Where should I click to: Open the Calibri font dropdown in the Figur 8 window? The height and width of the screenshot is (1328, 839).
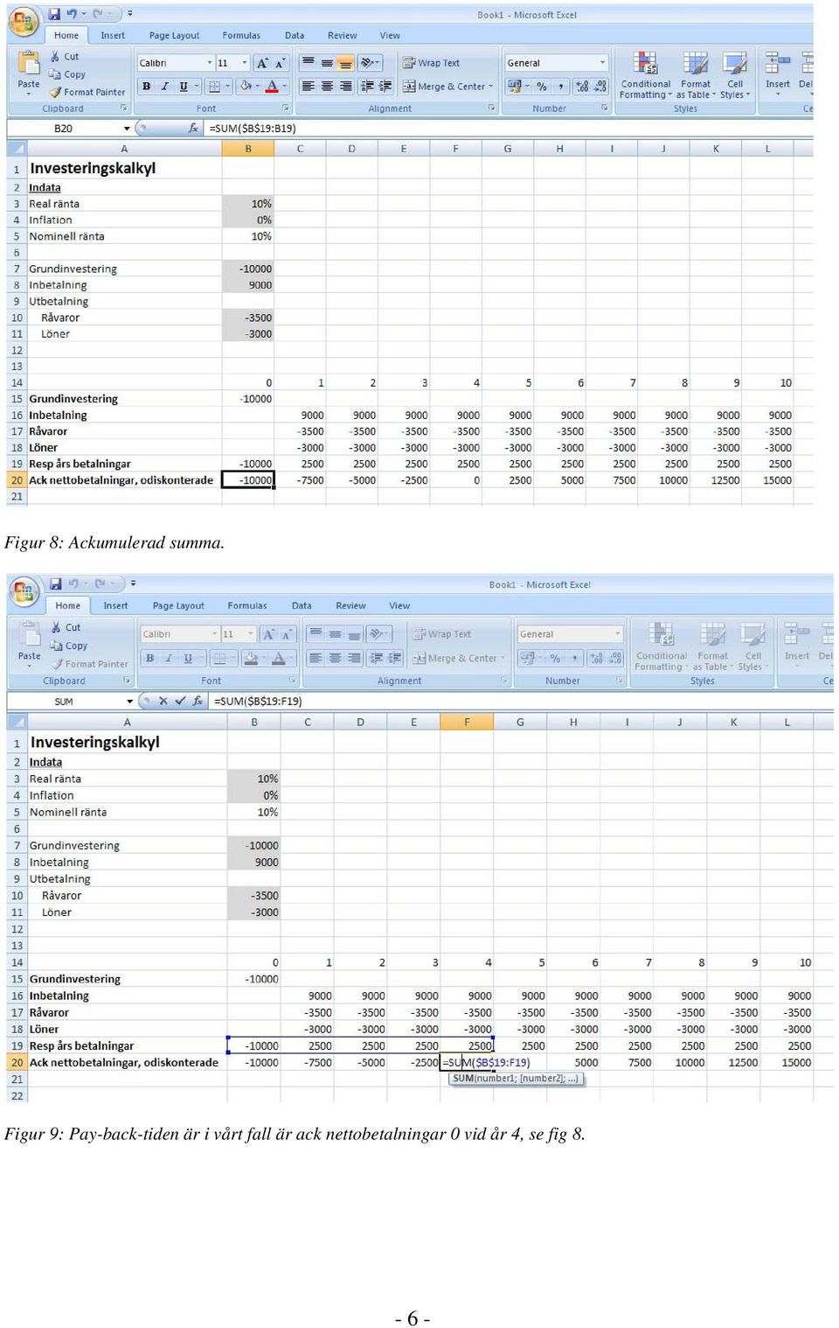[x=210, y=63]
